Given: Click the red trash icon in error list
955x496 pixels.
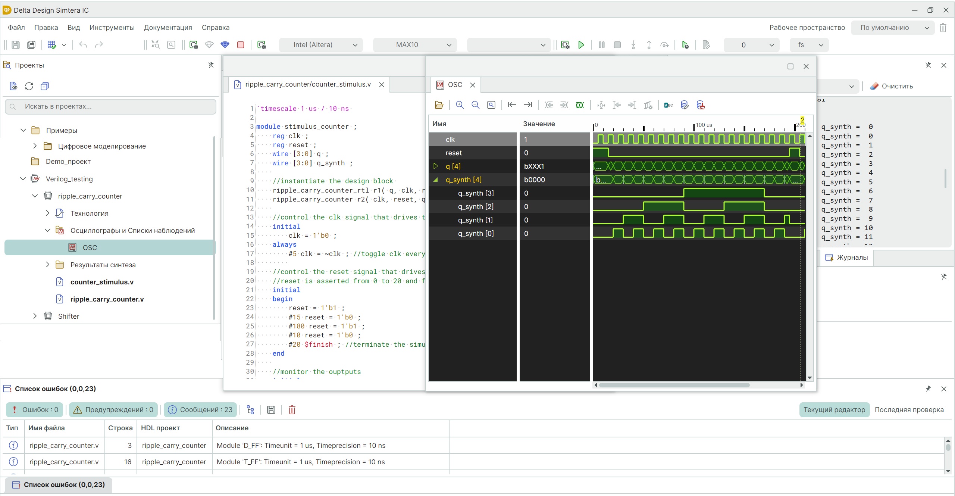Looking at the screenshot, I should [292, 410].
